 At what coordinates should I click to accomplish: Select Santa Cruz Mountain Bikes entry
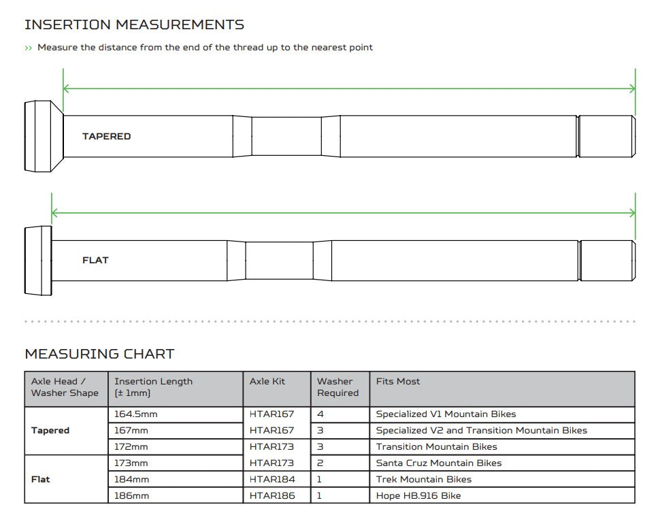(439, 463)
